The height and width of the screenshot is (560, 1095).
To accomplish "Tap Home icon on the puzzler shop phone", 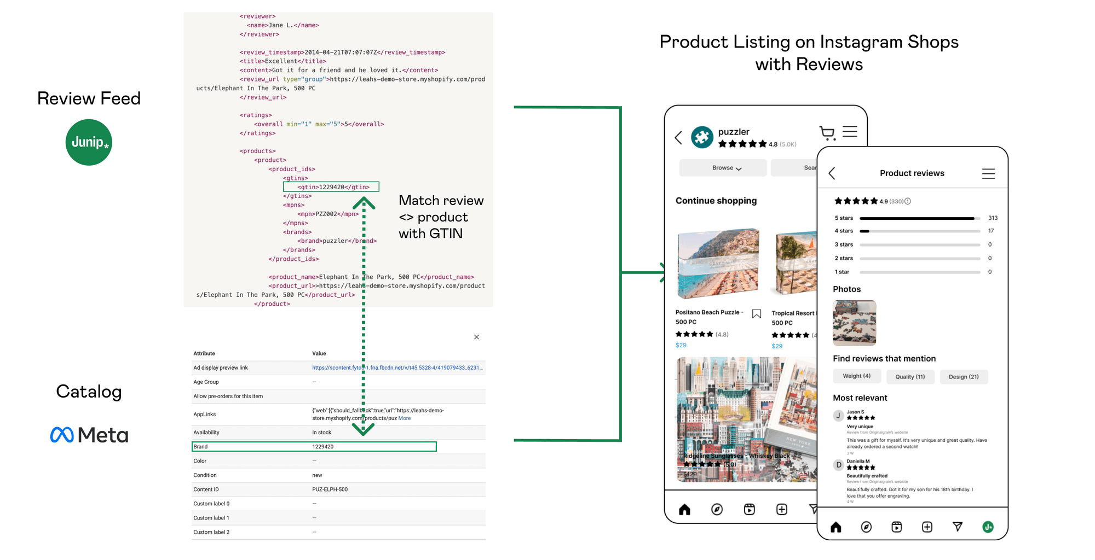I will click(x=684, y=510).
